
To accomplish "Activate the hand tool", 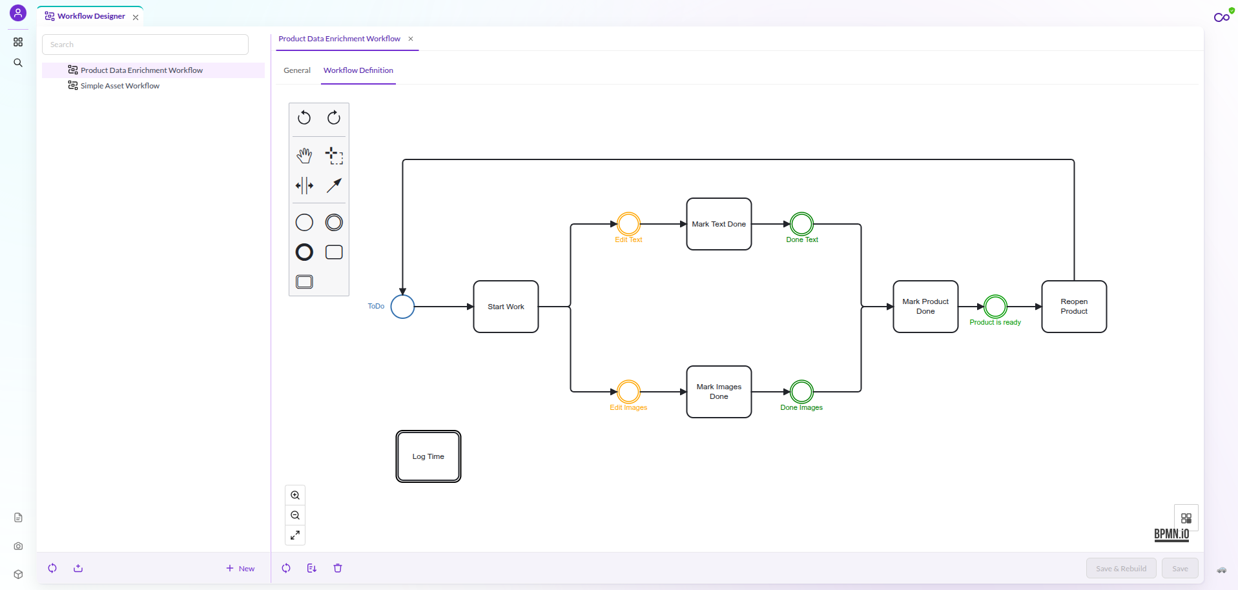I will coord(304,156).
